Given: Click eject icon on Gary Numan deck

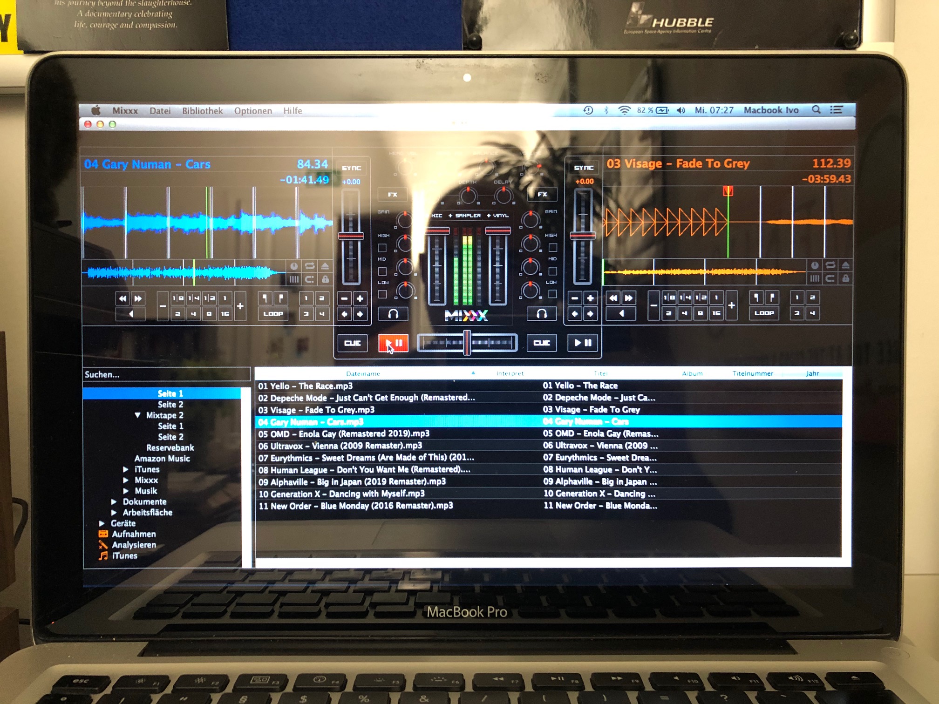Looking at the screenshot, I should (x=325, y=266).
